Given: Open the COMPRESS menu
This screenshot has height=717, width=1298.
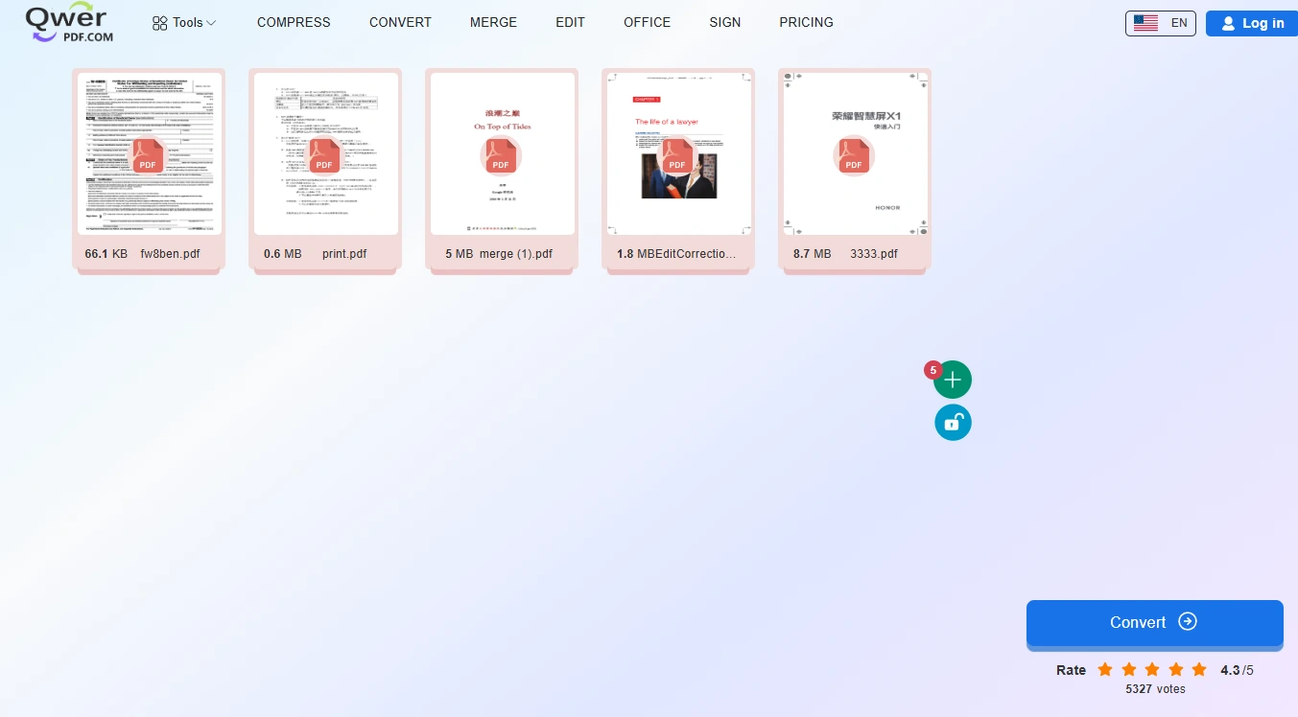Looking at the screenshot, I should coord(294,22).
